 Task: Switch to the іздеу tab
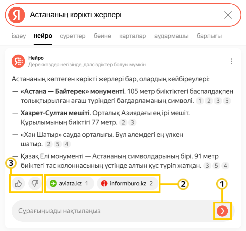(x=19, y=36)
